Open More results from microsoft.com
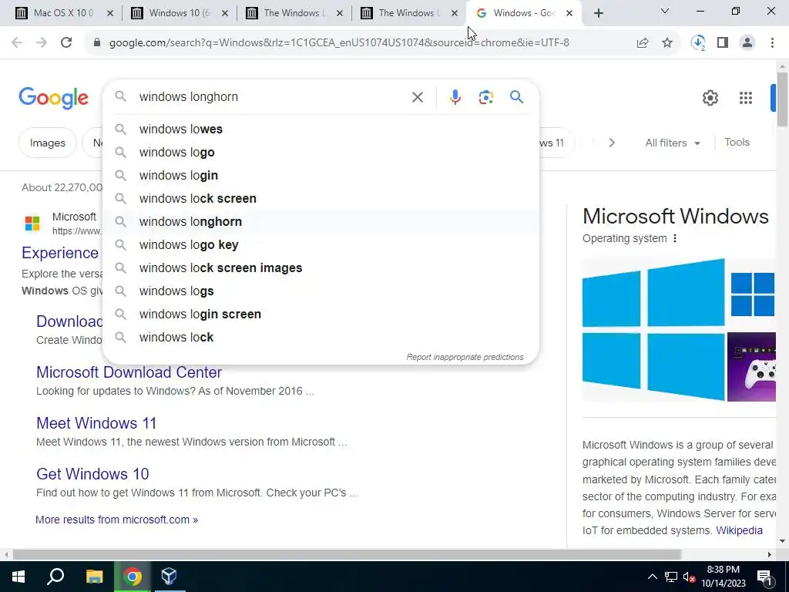789x592 pixels. 117,520
